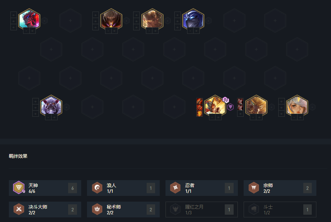Click topmost equipped item on yellow champion
331x222 pixels.
pos(199,101)
